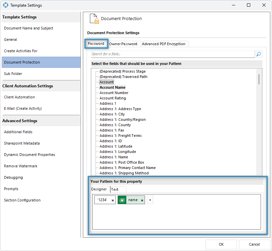Image resolution: width=272 pixels, height=251 pixels.
Task: Confirm settings with the OK button
Action: (x=221, y=244)
